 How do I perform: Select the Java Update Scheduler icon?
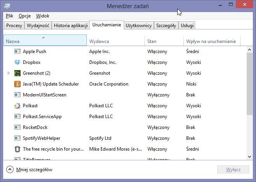(17, 84)
